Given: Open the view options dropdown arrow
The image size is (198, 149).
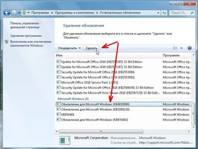Looking at the screenshot, I should click(181, 48).
